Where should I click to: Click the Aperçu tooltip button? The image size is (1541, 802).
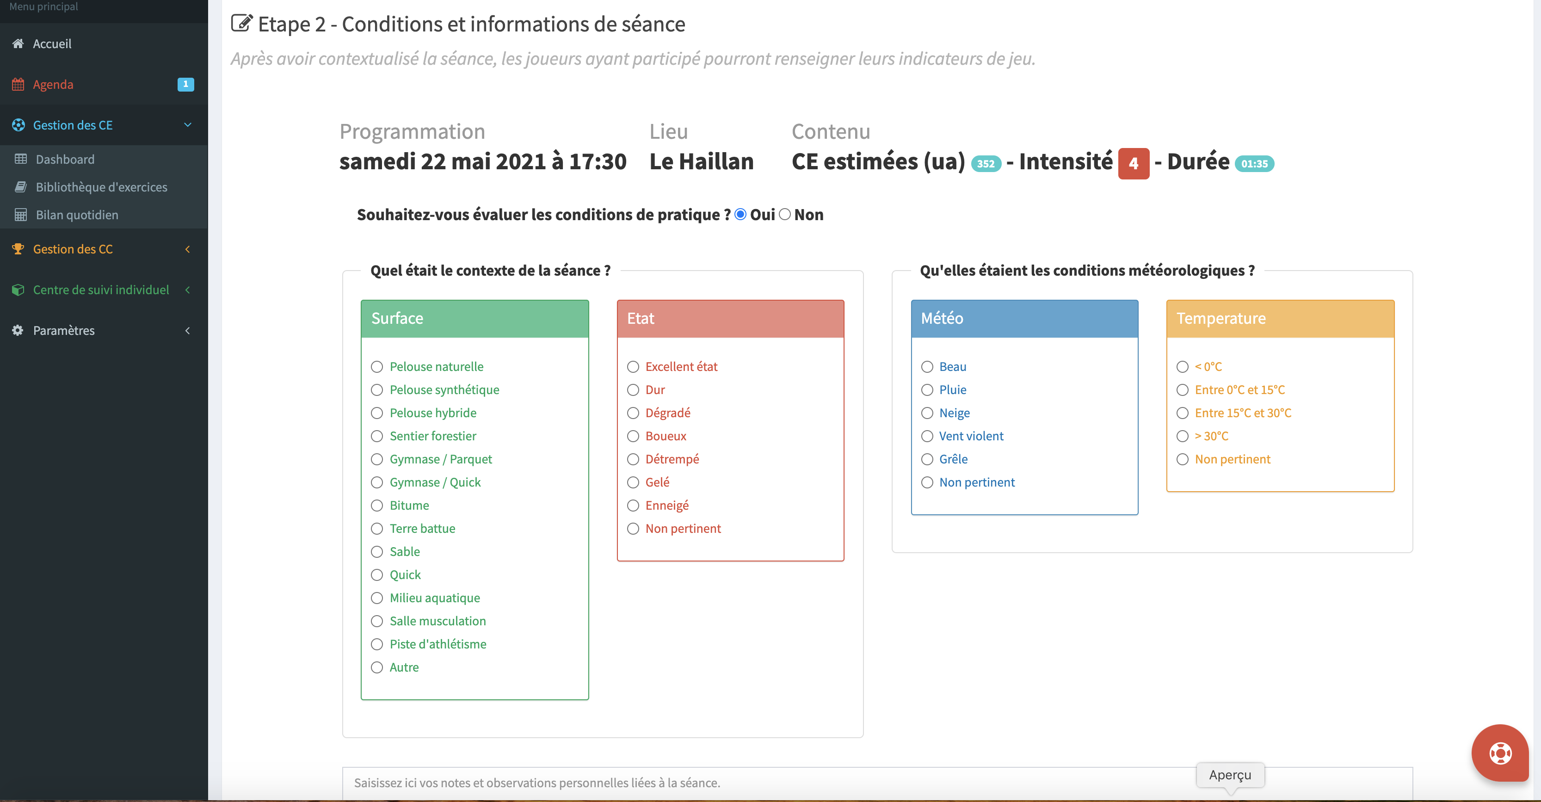pyautogui.click(x=1230, y=775)
